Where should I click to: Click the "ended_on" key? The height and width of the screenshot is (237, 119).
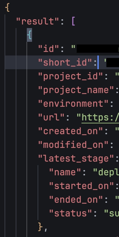tap(76, 199)
